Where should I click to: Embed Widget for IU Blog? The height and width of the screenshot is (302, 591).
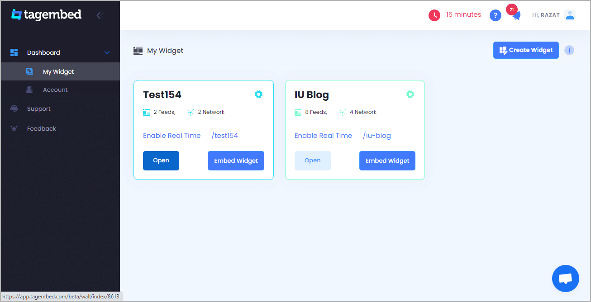pyautogui.click(x=387, y=160)
